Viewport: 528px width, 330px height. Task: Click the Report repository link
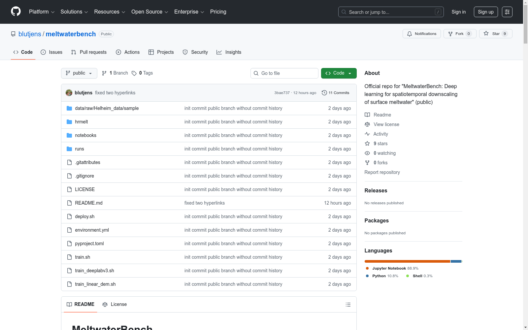(x=382, y=172)
